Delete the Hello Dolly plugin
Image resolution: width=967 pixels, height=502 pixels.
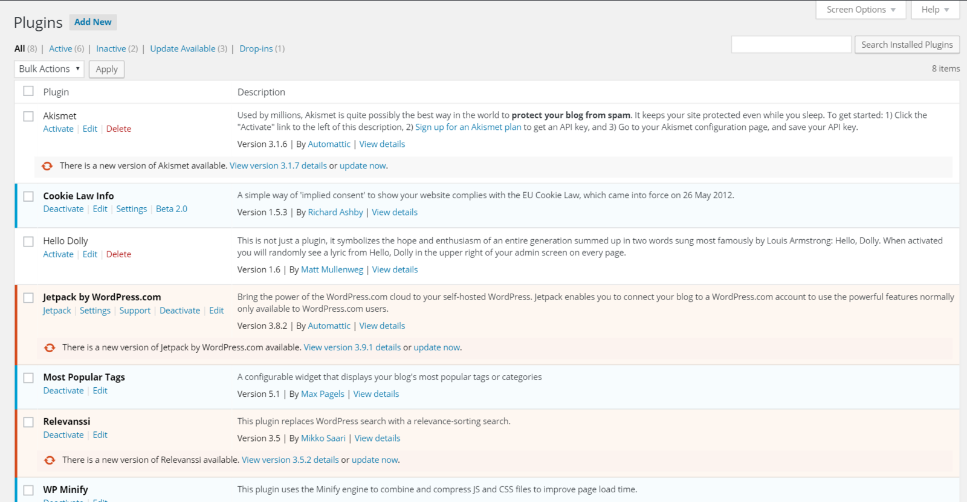tap(118, 254)
